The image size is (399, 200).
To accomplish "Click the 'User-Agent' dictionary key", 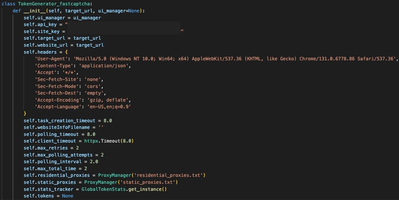I will [52, 59].
